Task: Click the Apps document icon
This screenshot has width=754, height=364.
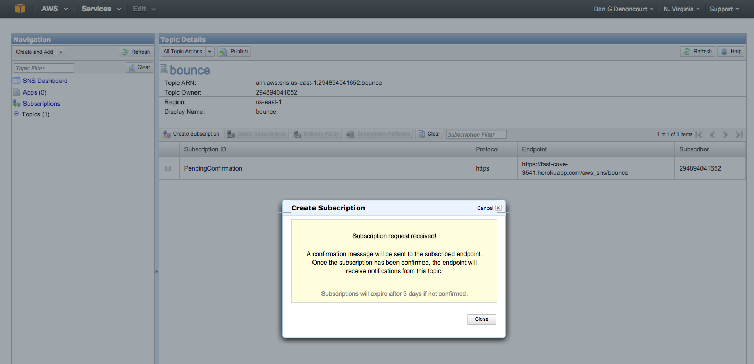Action: (16, 92)
